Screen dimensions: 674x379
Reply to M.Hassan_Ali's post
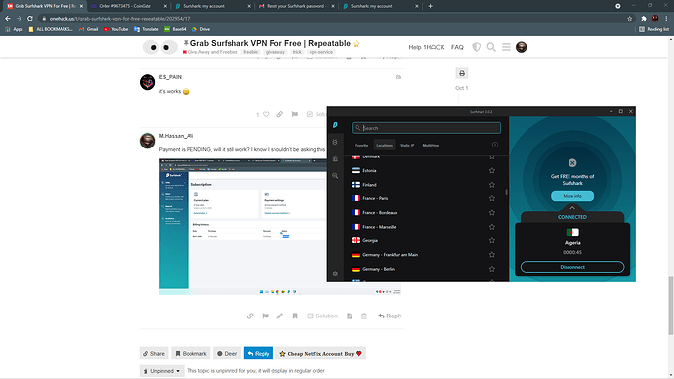[x=390, y=316]
